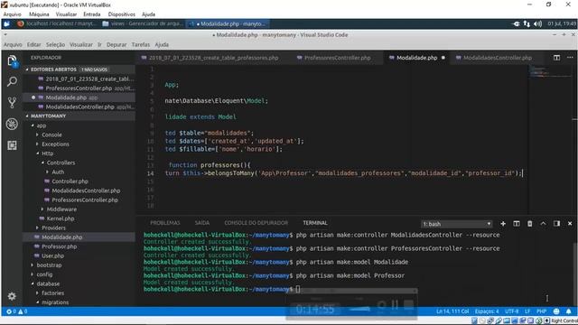Switch to CONSOLE DO DEPURADOR tab
Viewport: 578px width, 325px height.
(256, 223)
